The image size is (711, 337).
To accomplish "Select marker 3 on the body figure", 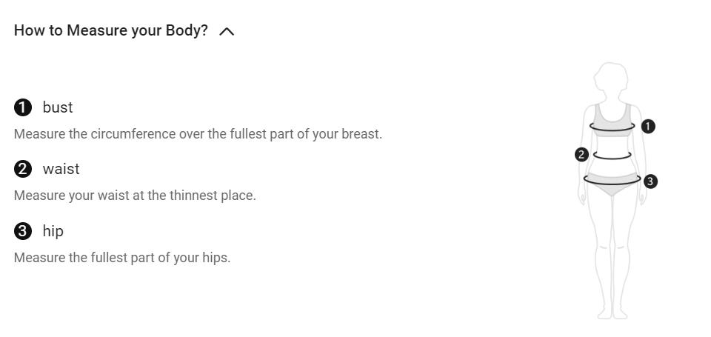I will [x=650, y=181].
